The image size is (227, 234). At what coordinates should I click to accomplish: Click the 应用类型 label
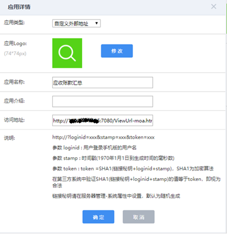point(14,23)
